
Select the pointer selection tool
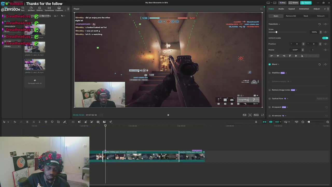tap(4, 122)
